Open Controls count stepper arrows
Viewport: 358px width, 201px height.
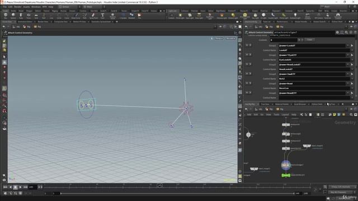(301, 40)
